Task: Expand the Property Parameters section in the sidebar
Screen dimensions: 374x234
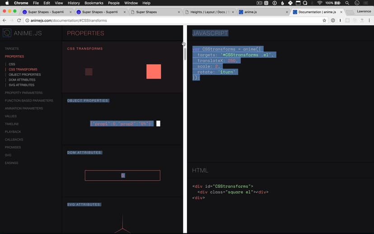Action: click(x=23, y=93)
